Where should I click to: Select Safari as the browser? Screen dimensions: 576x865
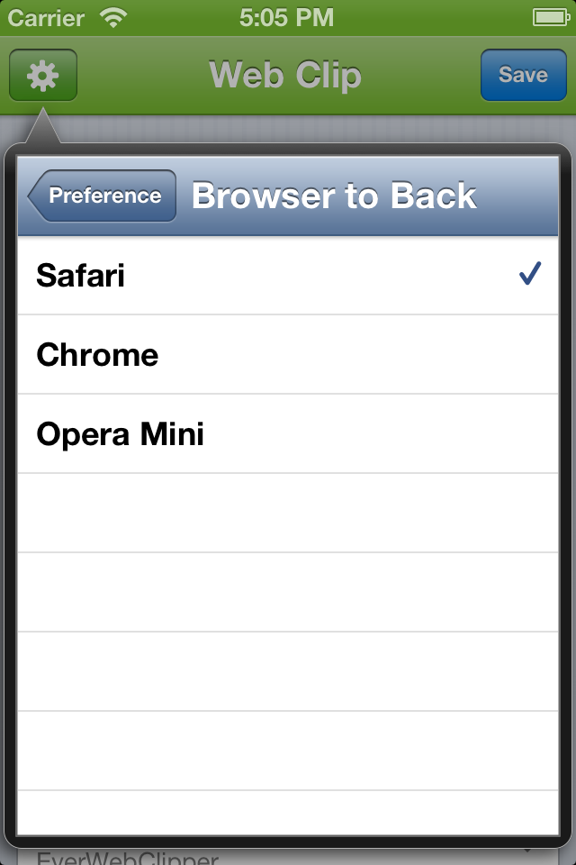(x=288, y=276)
